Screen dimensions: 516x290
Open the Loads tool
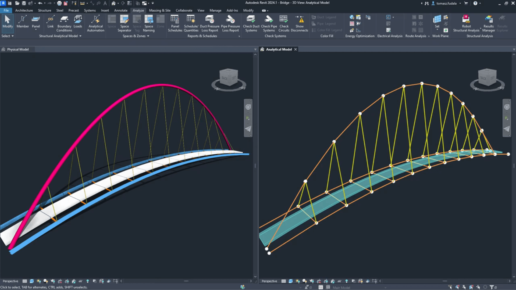pyautogui.click(x=78, y=22)
